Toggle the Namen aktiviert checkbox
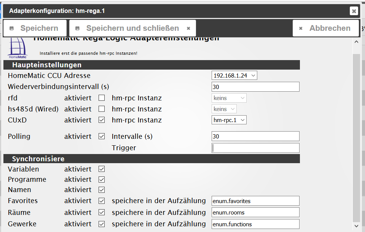The height and width of the screenshot is (232, 365). point(102,190)
